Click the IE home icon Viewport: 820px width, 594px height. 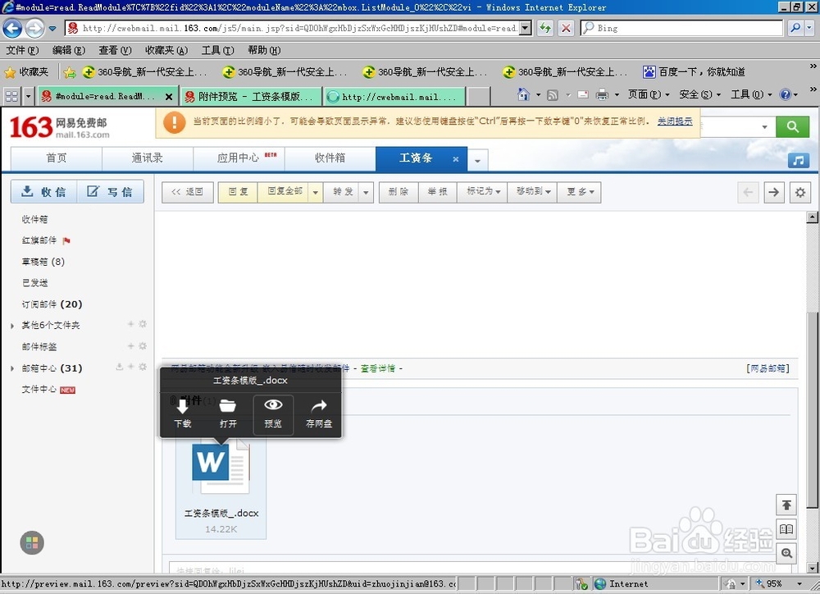pos(523,94)
